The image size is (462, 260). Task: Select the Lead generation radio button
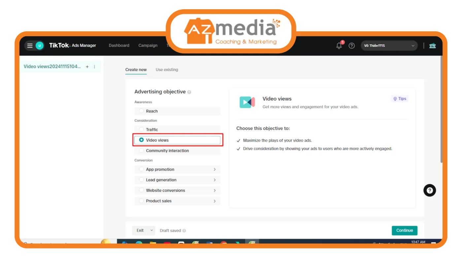142,180
